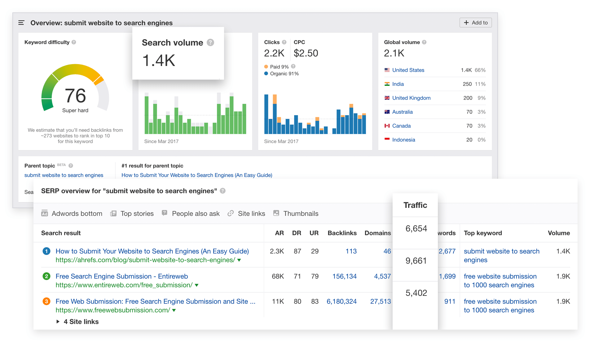The height and width of the screenshot is (342, 590).
Task: Open the Free Search Engine Submission result
Action: [x=122, y=276]
